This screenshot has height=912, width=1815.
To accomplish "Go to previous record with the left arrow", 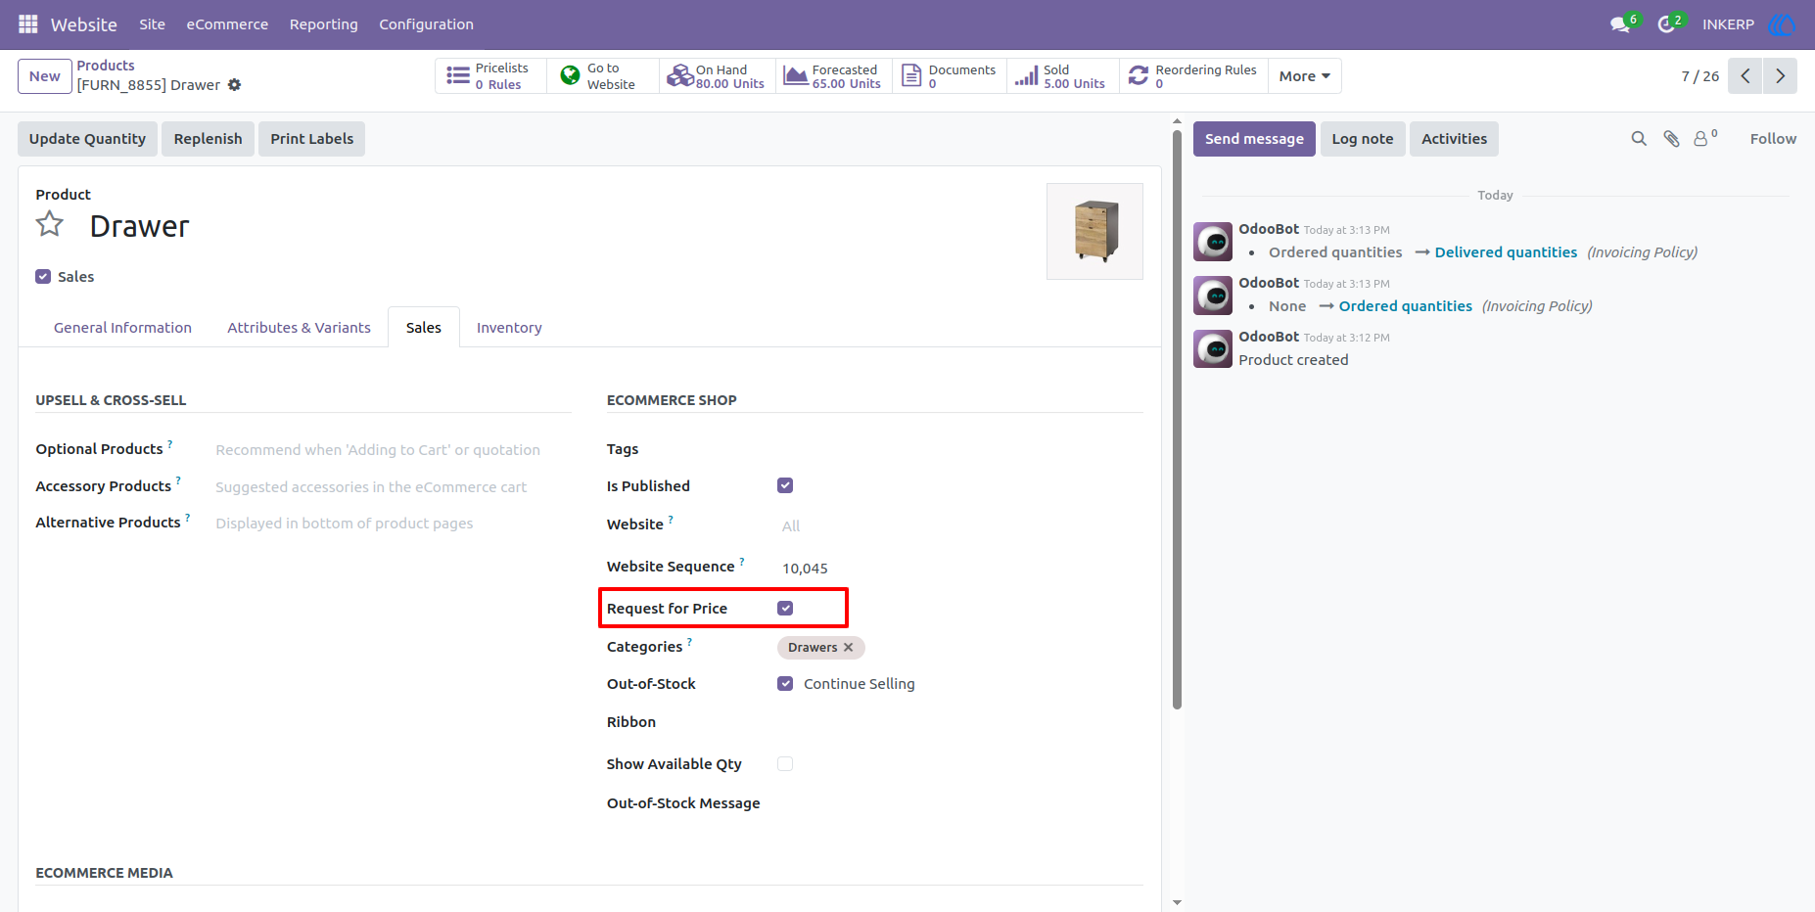I will pyautogui.click(x=1745, y=76).
